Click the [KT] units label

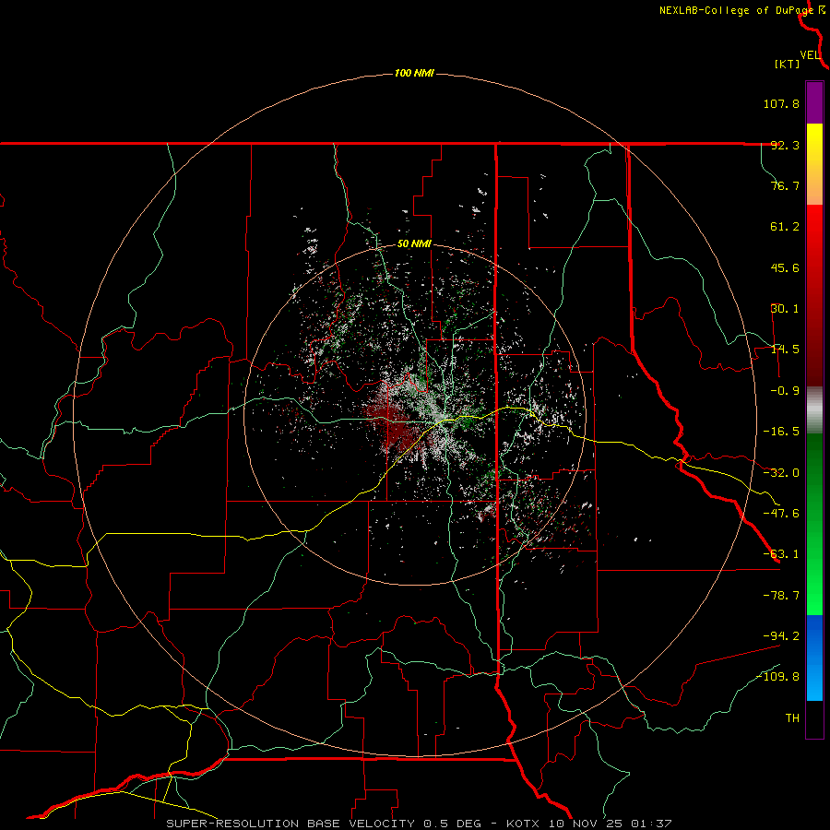[x=788, y=64]
